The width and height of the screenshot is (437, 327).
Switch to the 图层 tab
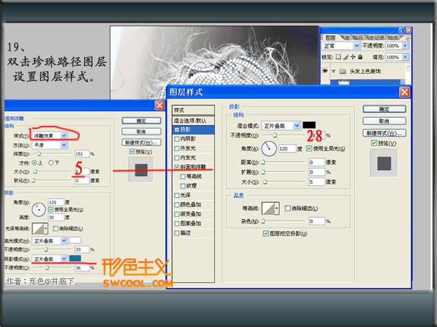click(x=330, y=38)
